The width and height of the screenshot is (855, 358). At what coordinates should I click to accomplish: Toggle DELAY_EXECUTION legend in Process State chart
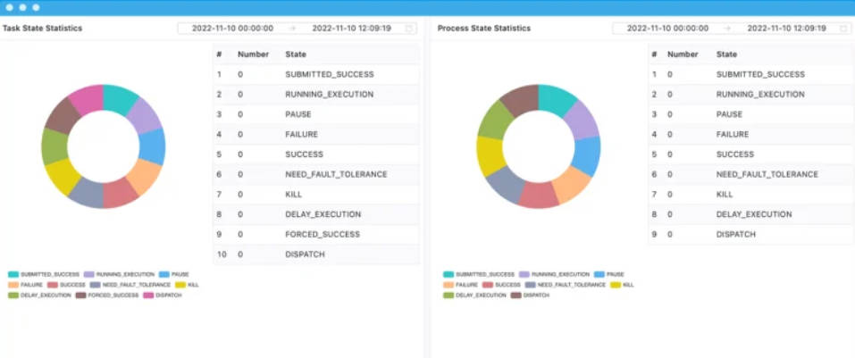point(475,296)
